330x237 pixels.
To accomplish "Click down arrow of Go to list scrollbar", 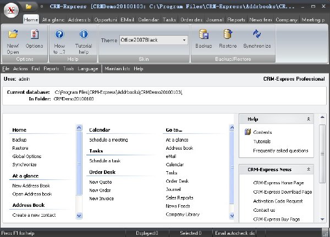I will pyautogui.click(x=232, y=216).
